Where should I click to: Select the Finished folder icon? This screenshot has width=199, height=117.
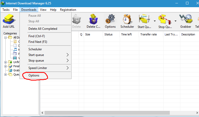(x=10, y=66)
